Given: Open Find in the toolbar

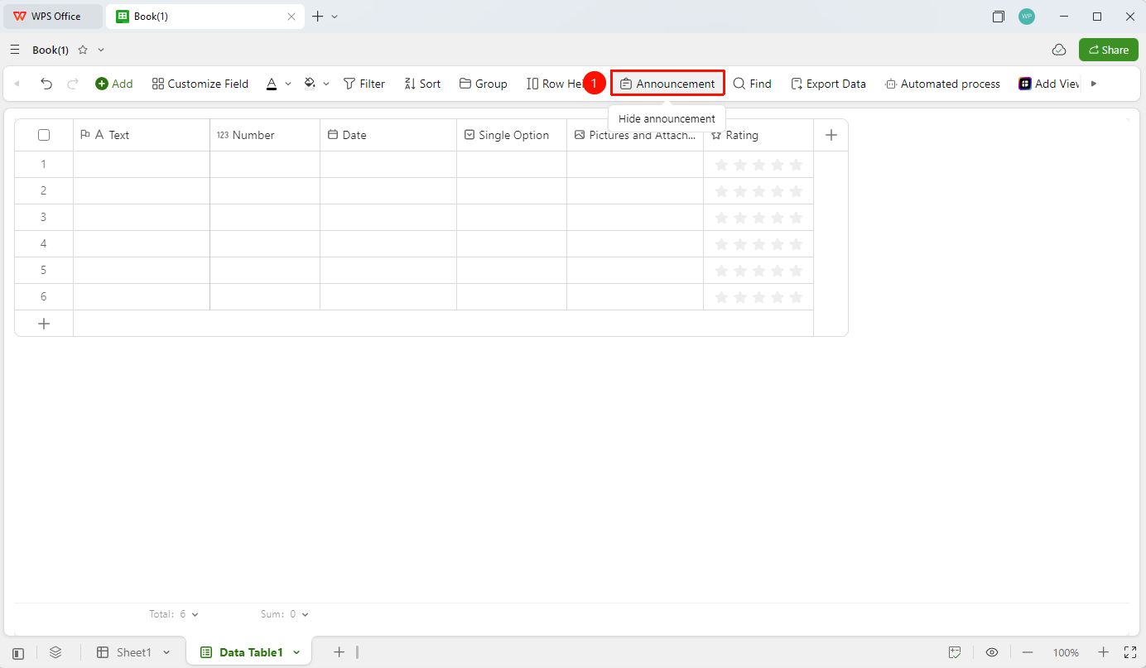Looking at the screenshot, I should [x=753, y=84].
